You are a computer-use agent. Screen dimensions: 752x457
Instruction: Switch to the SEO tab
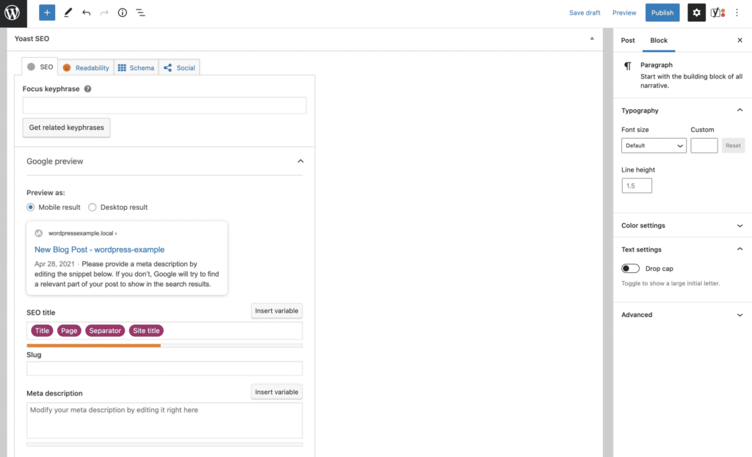tap(40, 67)
